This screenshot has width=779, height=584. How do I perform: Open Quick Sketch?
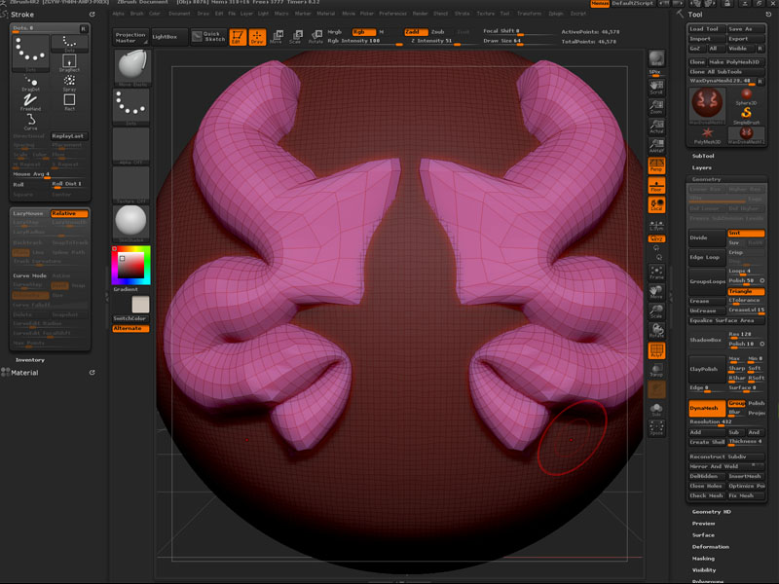209,37
